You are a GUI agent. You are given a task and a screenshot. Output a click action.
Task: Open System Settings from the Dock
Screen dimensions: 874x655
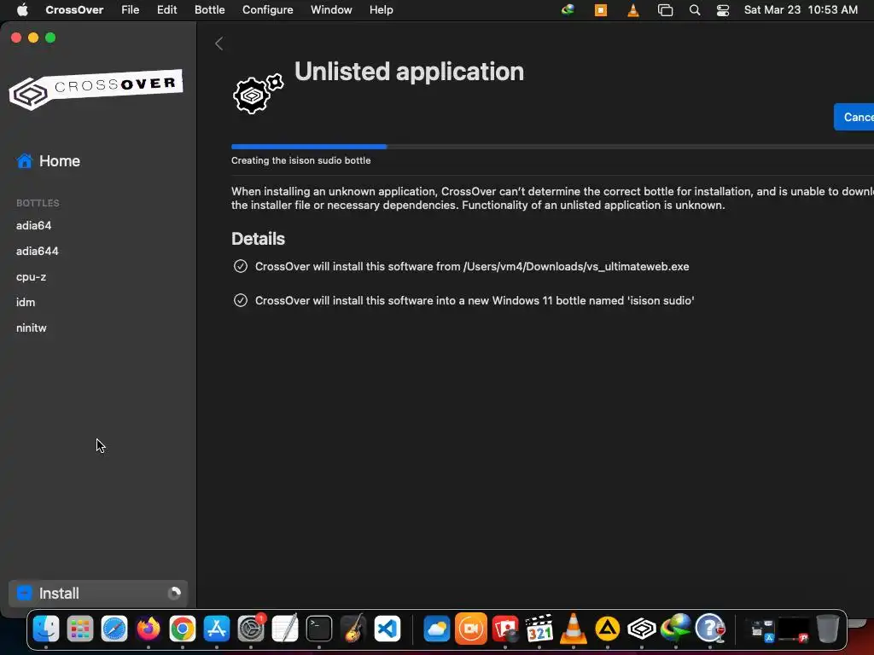[251, 629]
